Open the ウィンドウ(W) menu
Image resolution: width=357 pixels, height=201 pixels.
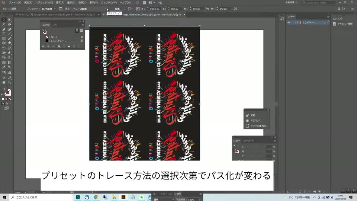pyautogui.click(x=109, y=3)
